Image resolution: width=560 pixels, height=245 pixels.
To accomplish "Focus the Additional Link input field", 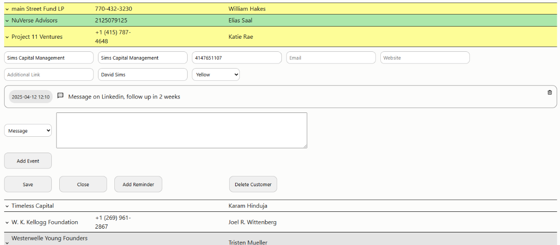I will click(x=49, y=75).
